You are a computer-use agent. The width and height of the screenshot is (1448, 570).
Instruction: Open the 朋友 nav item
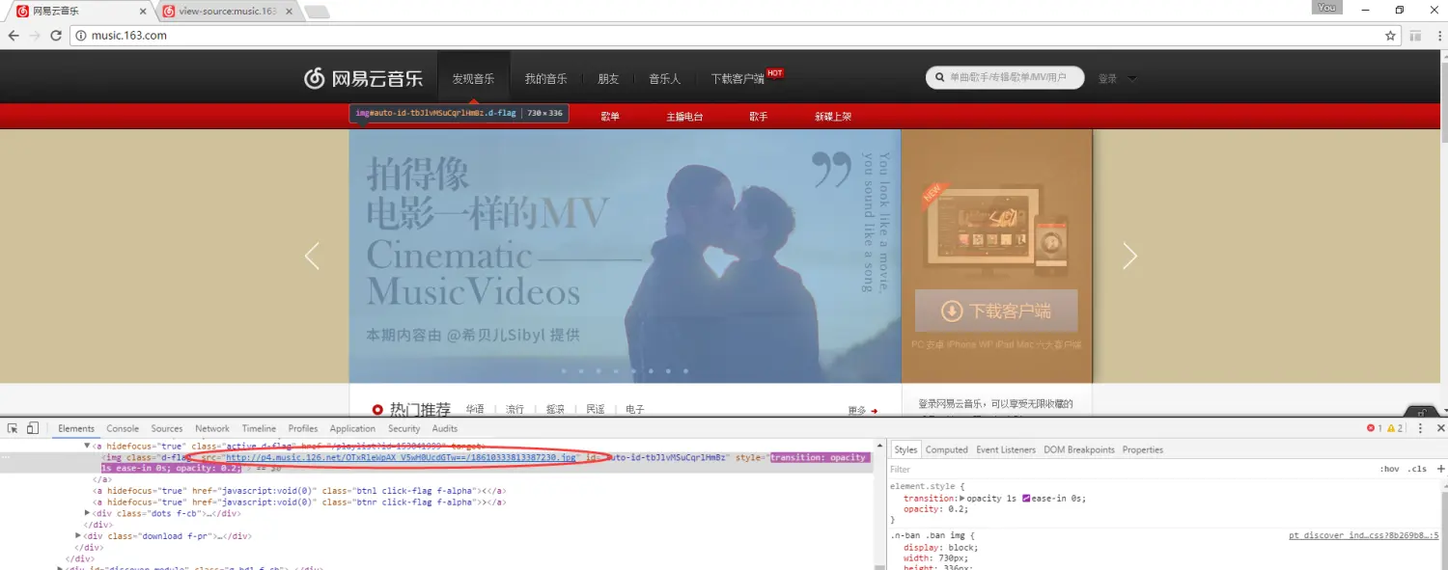[608, 78]
